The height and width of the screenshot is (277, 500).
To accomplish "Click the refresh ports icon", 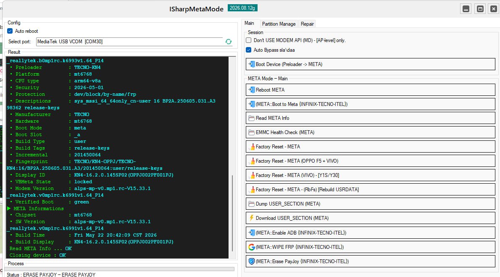I will 228,42.
